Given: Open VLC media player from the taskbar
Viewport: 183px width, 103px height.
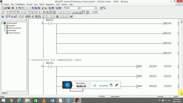Looking at the screenshot, I should point(44,100).
